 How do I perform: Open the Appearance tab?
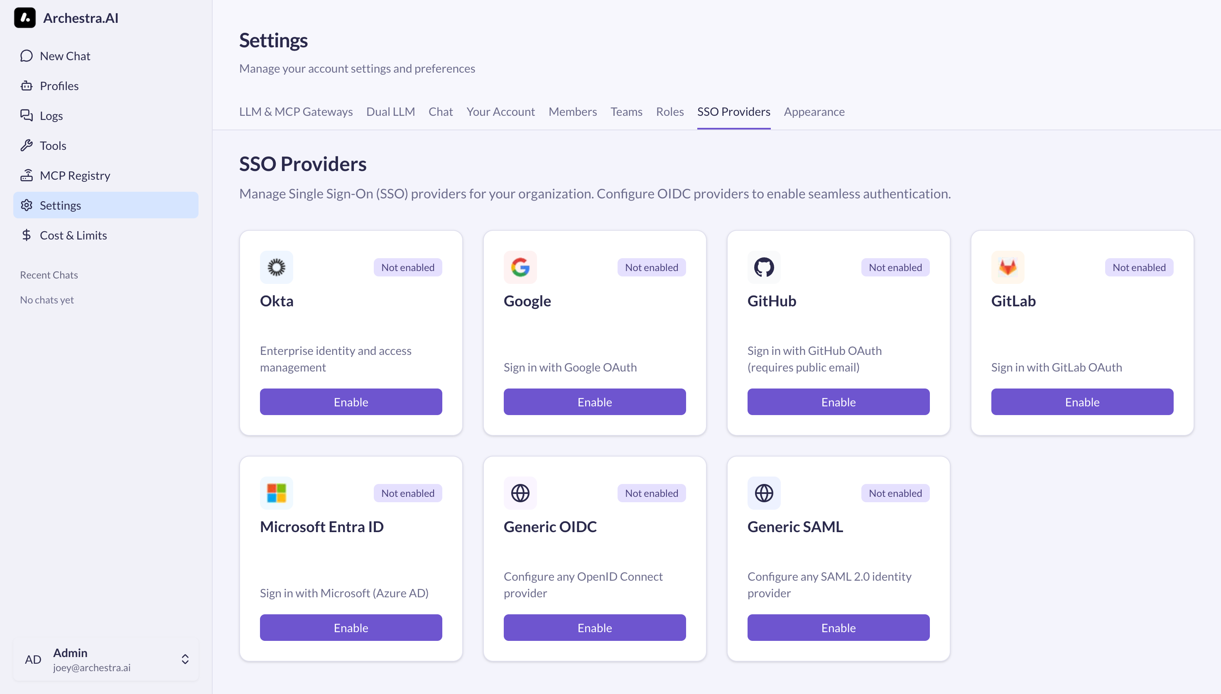[814, 112]
